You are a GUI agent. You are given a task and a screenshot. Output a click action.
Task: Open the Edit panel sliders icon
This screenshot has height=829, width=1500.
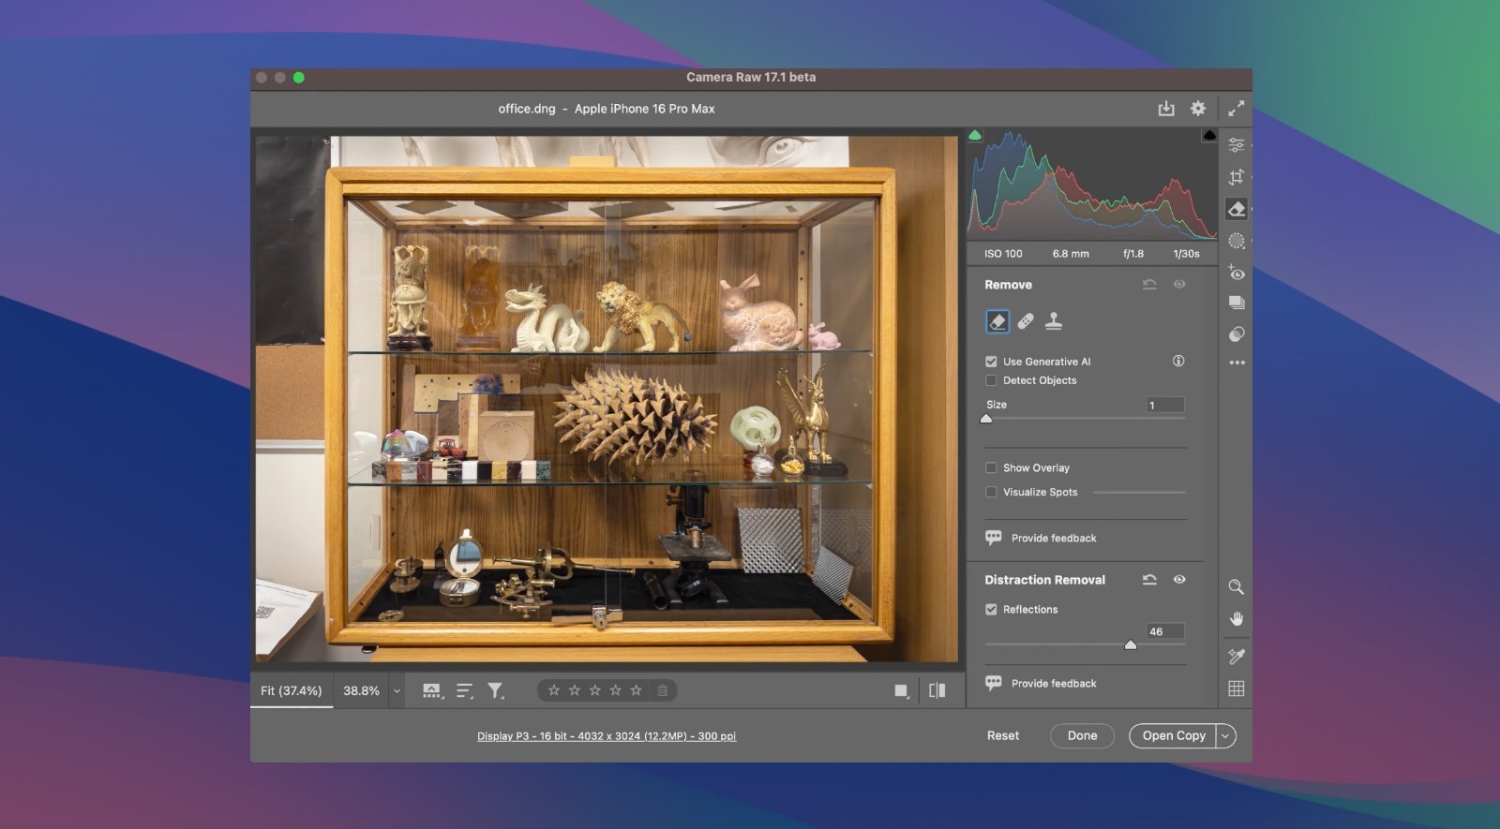1237,145
